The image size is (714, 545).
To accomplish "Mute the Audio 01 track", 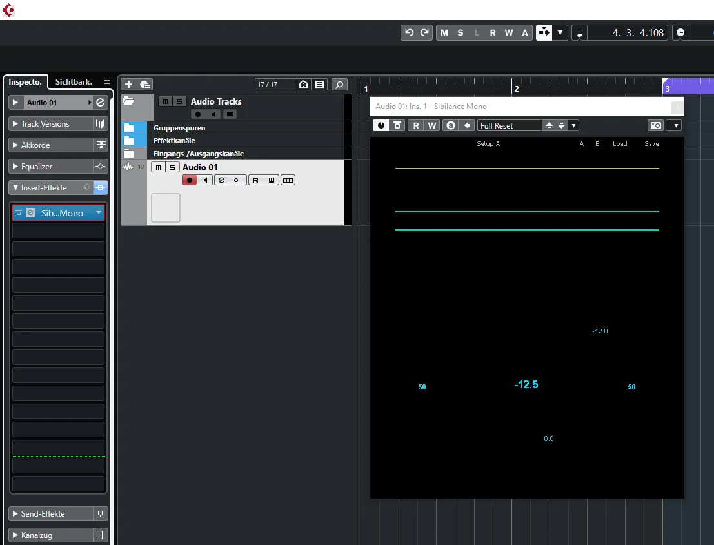I will [x=159, y=167].
